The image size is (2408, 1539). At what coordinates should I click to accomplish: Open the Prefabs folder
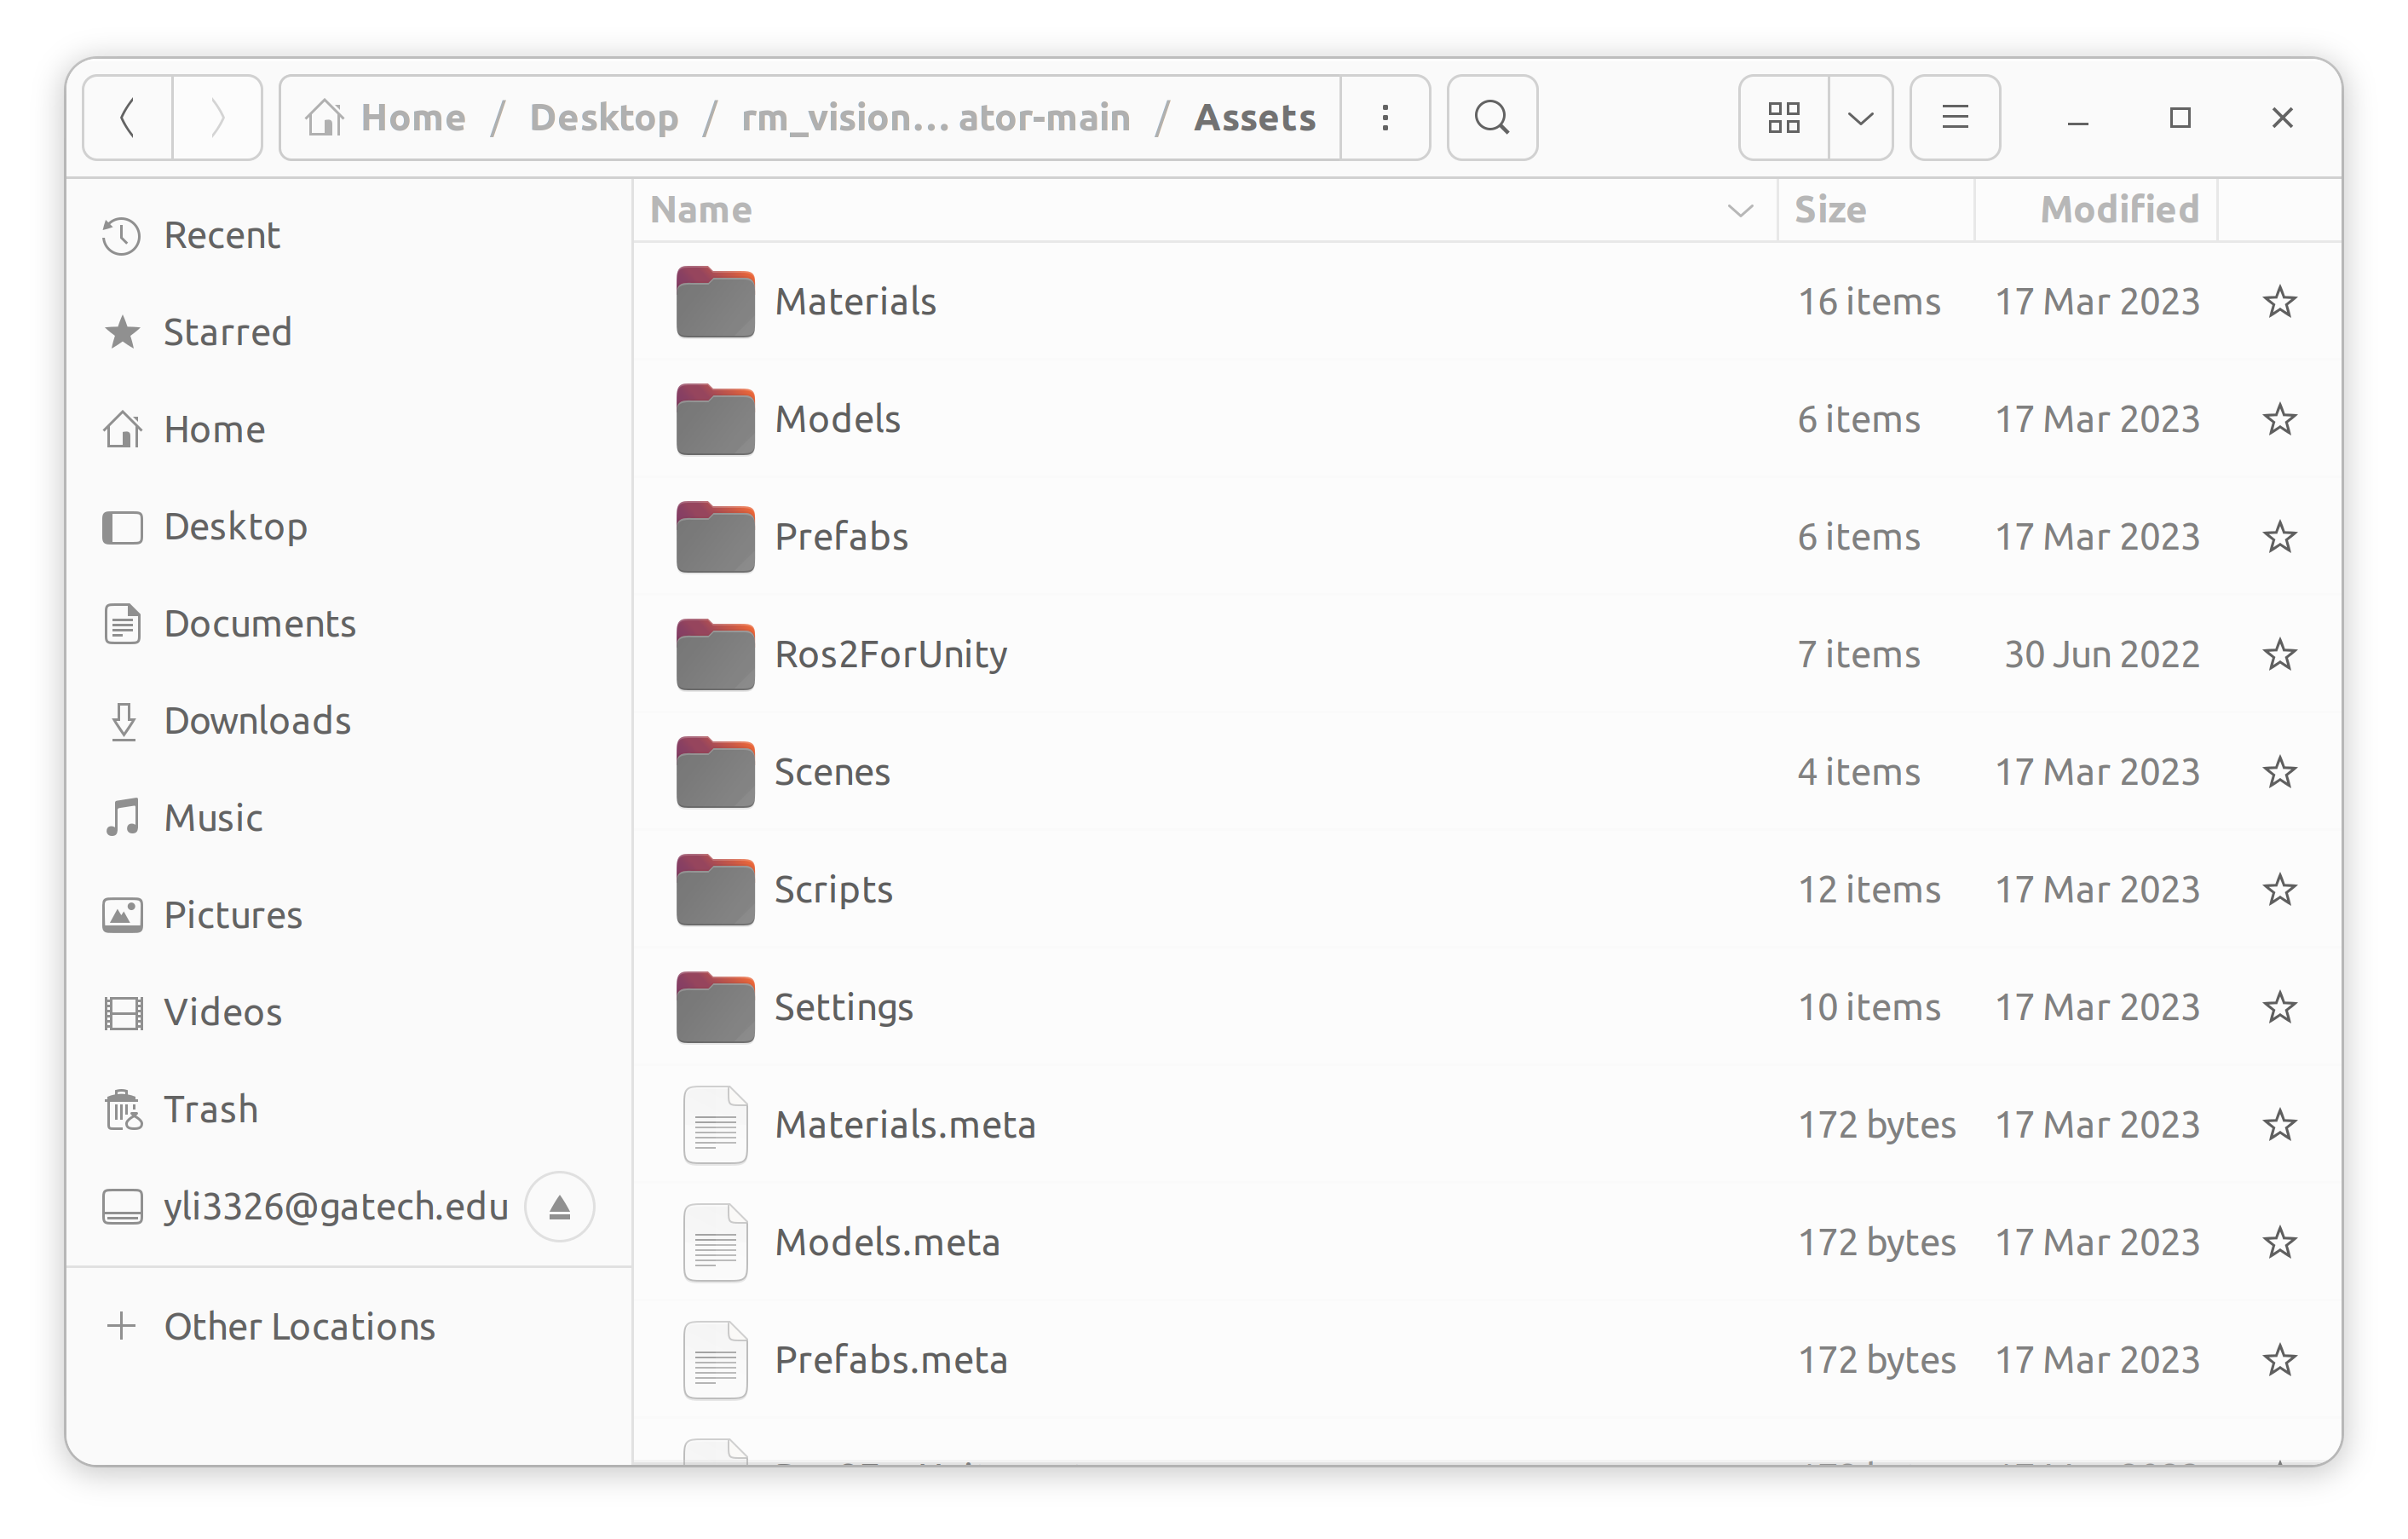point(841,536)
